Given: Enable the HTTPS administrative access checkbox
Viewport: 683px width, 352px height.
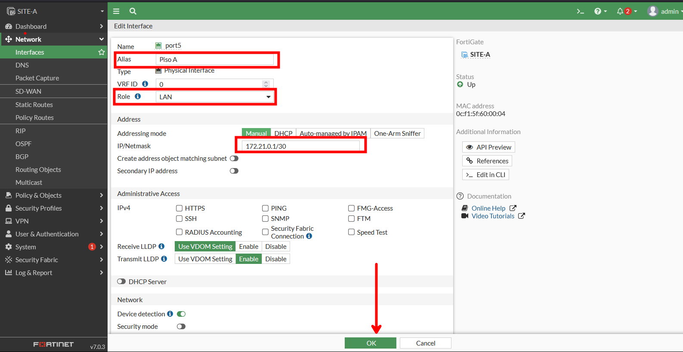Looking at the screenshot, I should click(x=179, y=208).
